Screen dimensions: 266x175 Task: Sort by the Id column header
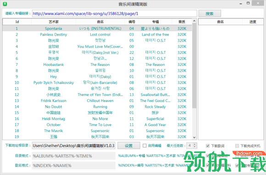pos(17,21)
